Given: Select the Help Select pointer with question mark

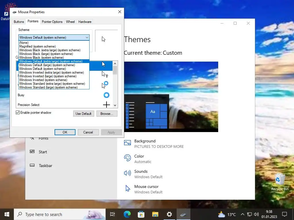Looking at the screenshot, I should 105,74.
